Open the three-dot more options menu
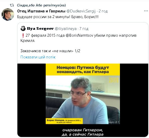 (x=146, y=11)
